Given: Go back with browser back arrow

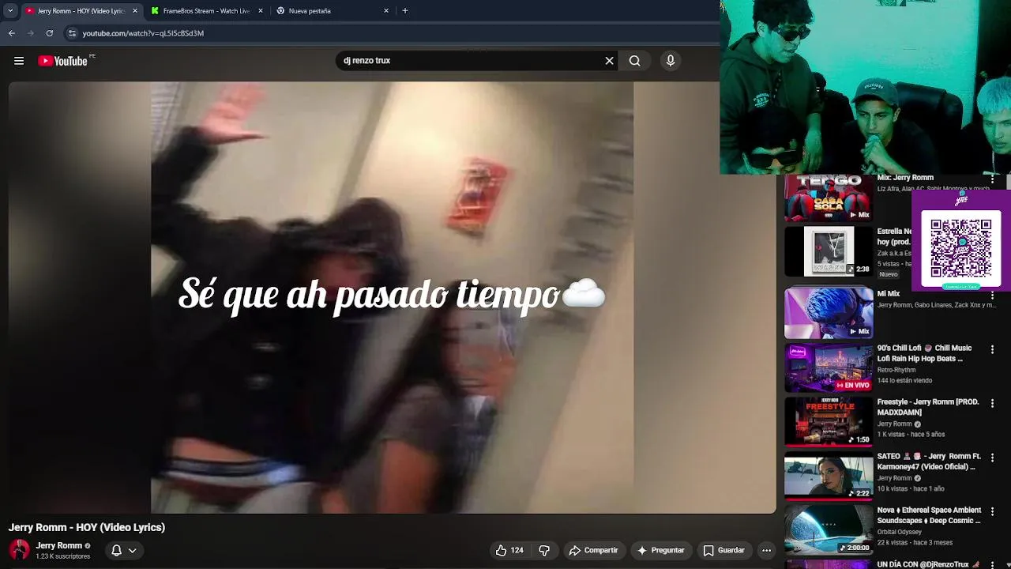Looking at the screenshot, I should pos(12,33).
